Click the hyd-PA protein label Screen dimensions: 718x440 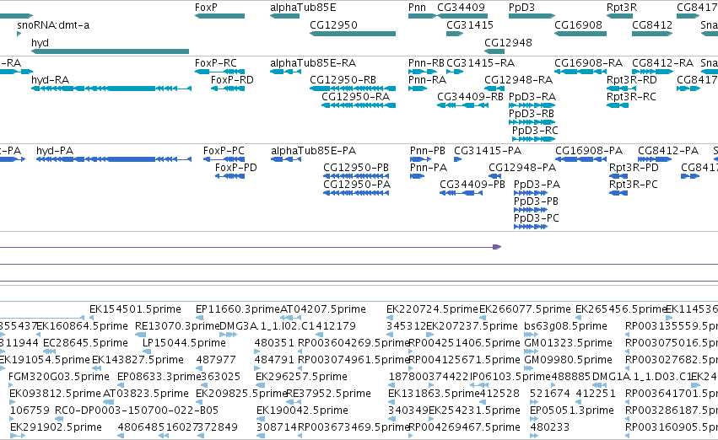[55, 151]
